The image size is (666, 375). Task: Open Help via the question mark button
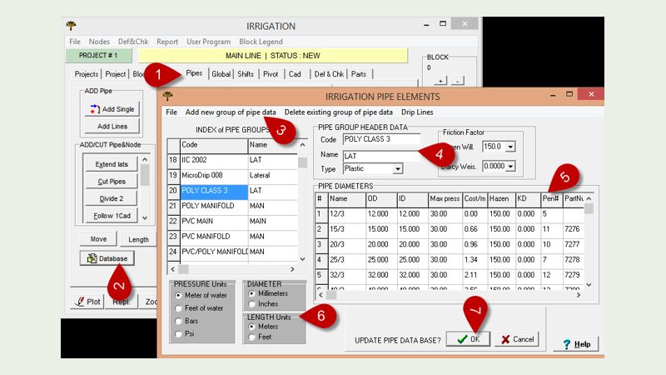(576, 344)
